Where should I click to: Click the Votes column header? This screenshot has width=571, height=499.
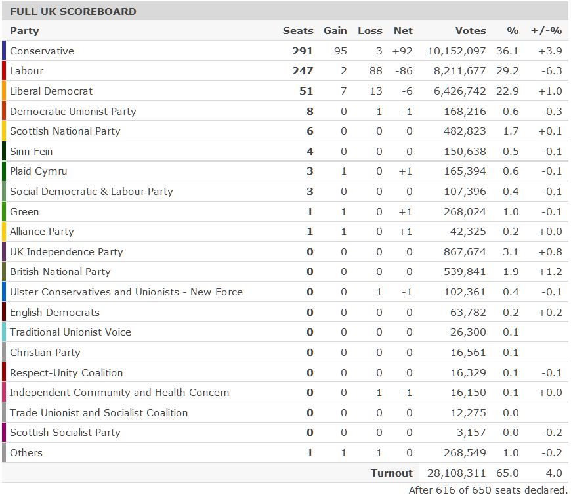pos(471,31)
